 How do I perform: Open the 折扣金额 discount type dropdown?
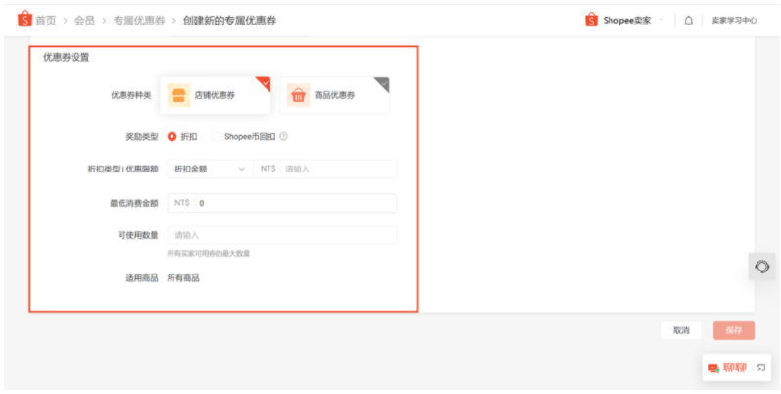(x=210, y=169)
